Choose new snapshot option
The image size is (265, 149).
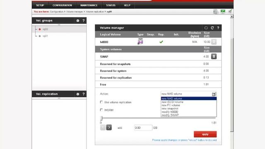189,108
